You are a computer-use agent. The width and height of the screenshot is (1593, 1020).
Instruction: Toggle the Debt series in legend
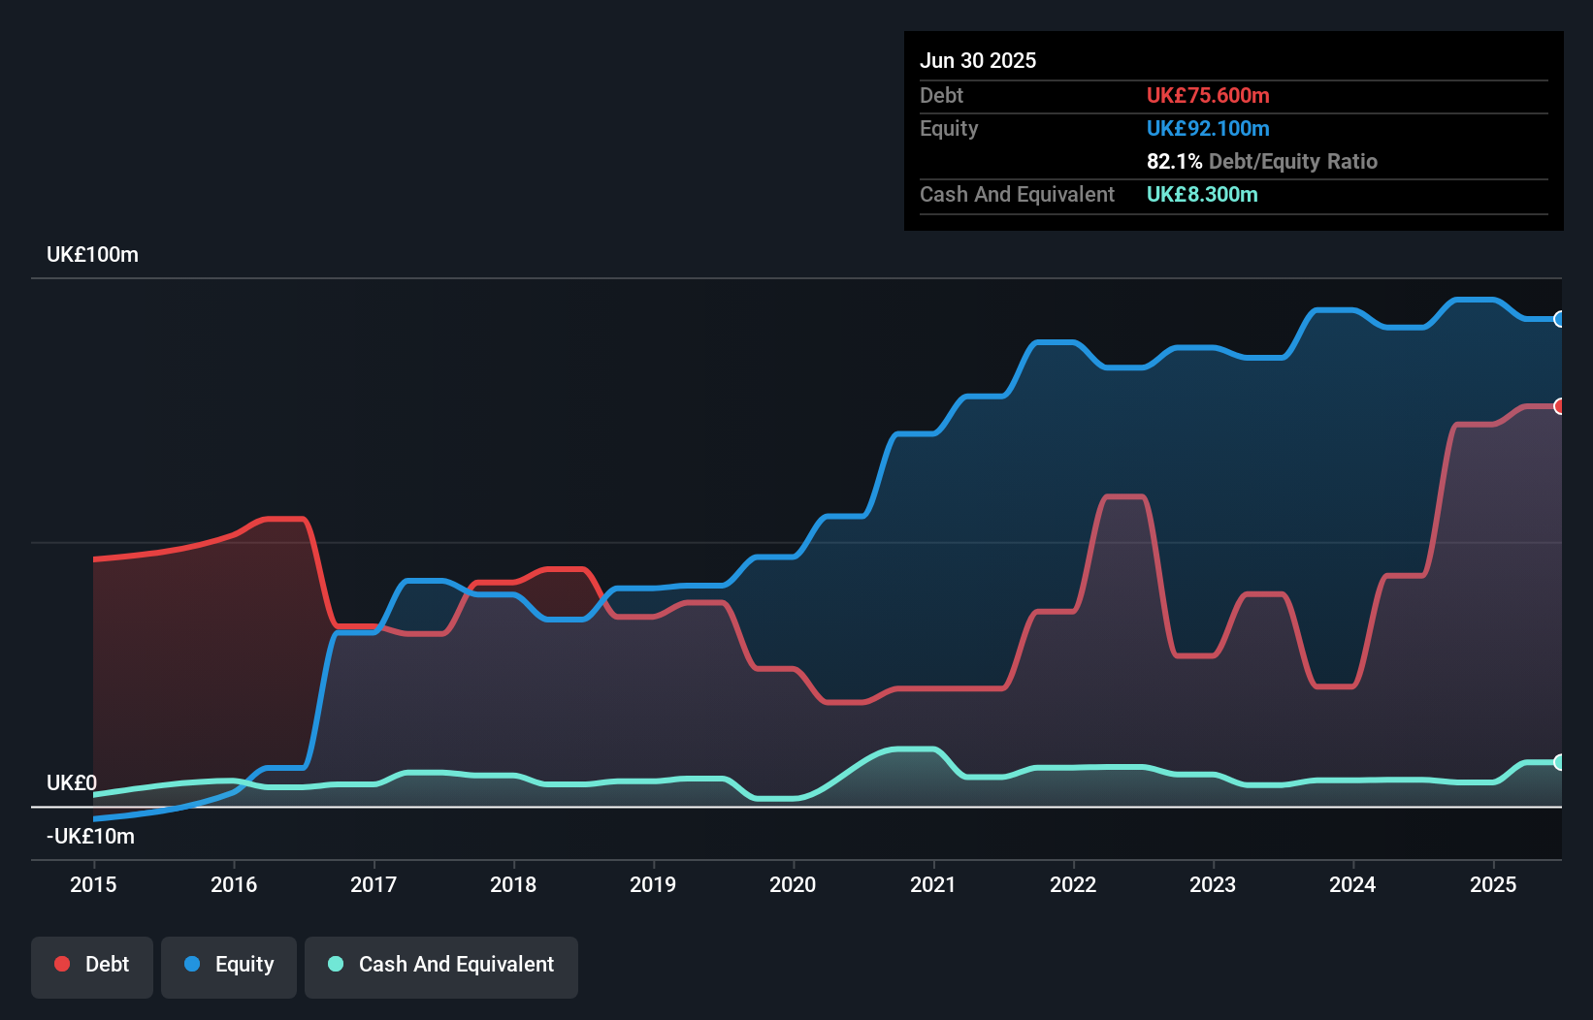(x=92, y=965)
